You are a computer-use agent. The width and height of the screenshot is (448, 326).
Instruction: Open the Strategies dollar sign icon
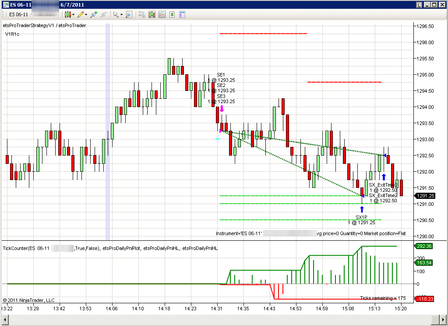(x=172, y=14)
